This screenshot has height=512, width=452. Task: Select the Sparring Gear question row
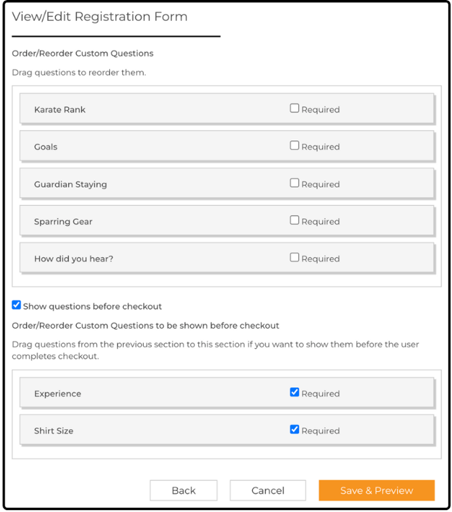pos(227,221)
